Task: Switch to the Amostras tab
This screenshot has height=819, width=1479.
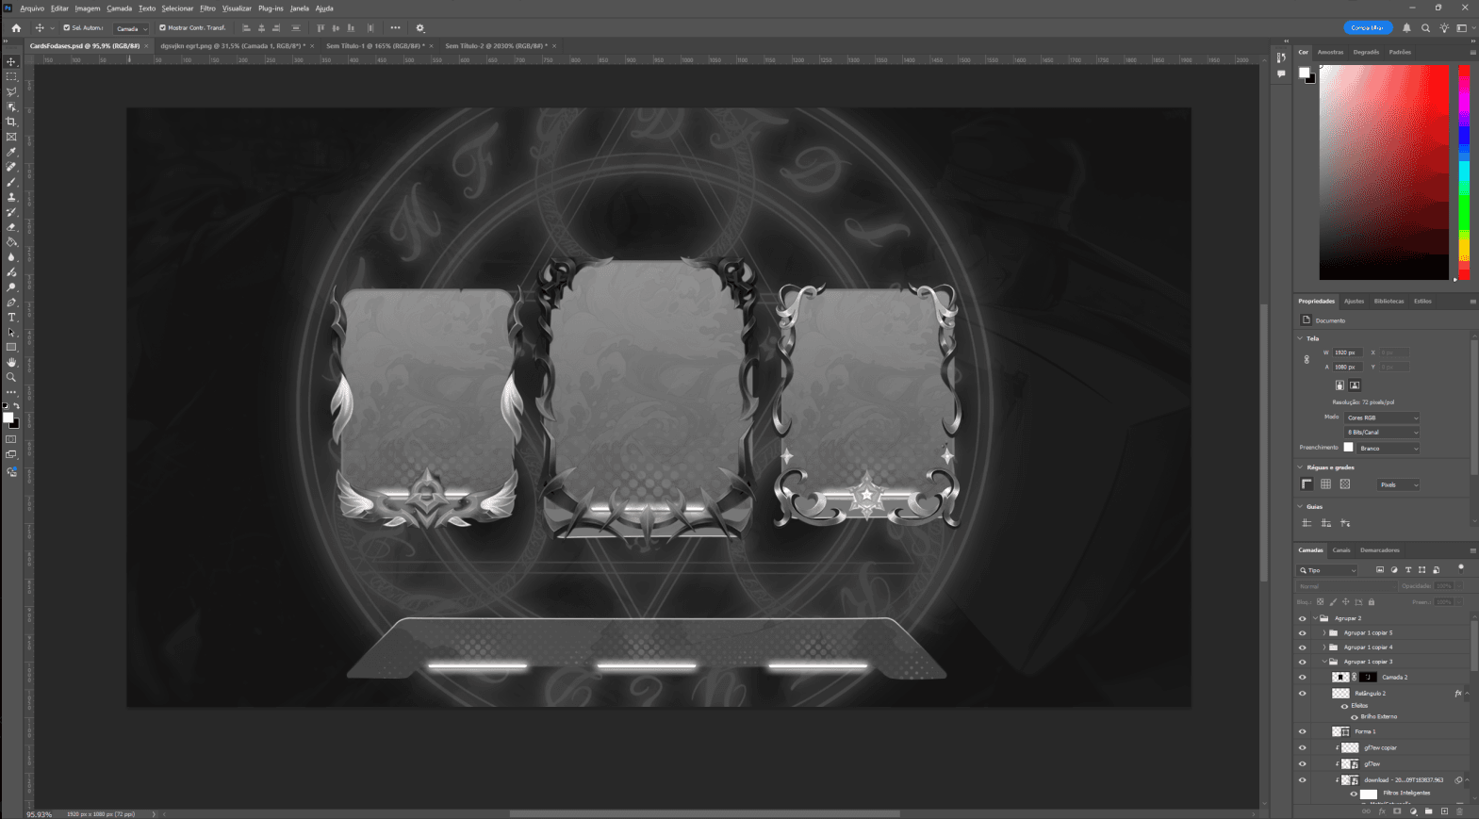Action: (1330, 53)
